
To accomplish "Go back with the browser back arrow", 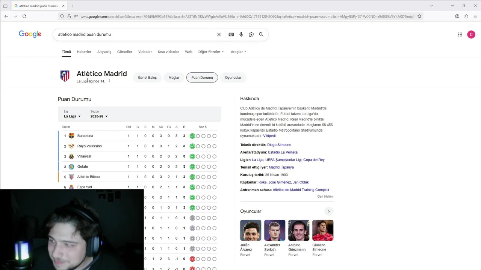I will (x=6, y=16).
